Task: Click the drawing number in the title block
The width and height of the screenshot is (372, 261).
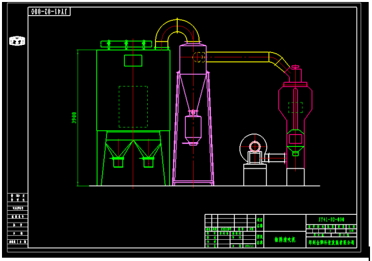Action: [331, 219]
